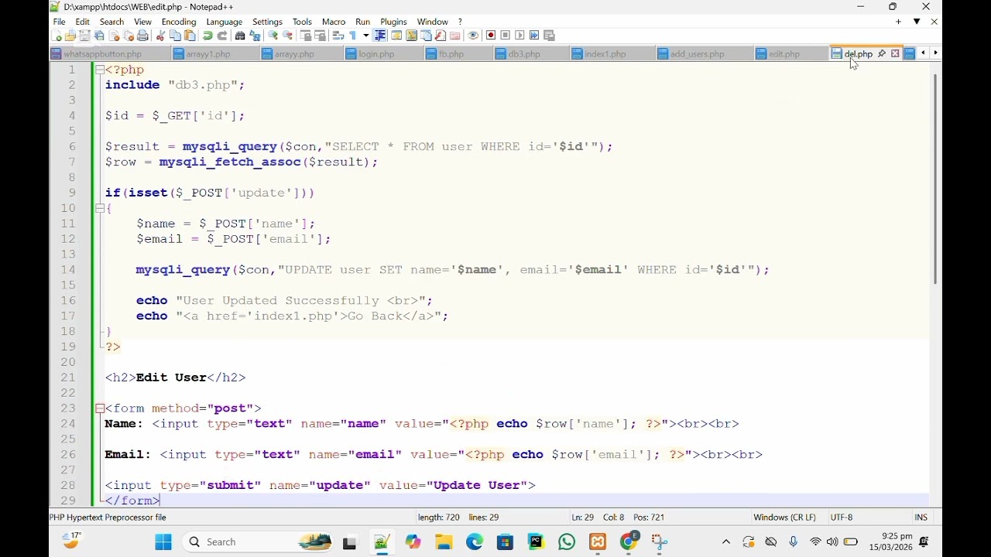The height and width of the screenshot is (557, 991).
Task: Open the Encoding menu
Action: [x=179, y=22]
